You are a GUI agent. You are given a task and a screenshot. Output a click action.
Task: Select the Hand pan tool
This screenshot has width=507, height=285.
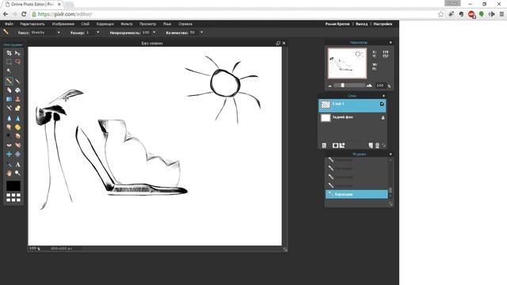pyautogui.click(x=9, y=173)
